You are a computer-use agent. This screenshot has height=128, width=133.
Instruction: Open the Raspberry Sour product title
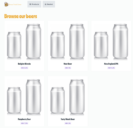[24, 119]
